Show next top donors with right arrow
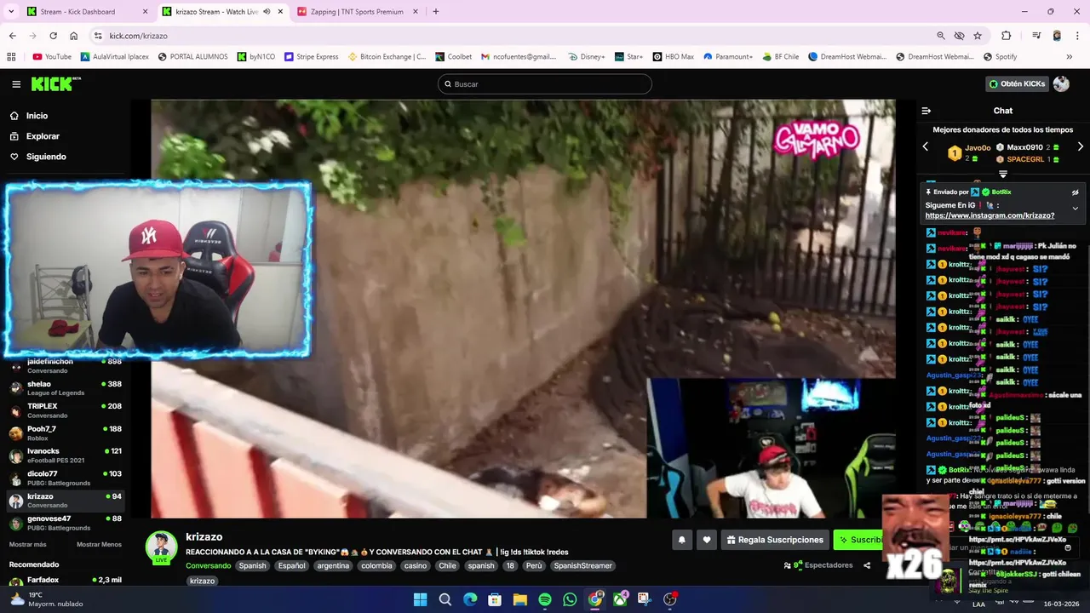This screenshot has height=613, width=1090. 1081,146
